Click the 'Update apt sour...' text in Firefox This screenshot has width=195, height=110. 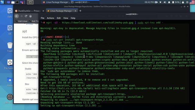(x=30, y=99)
